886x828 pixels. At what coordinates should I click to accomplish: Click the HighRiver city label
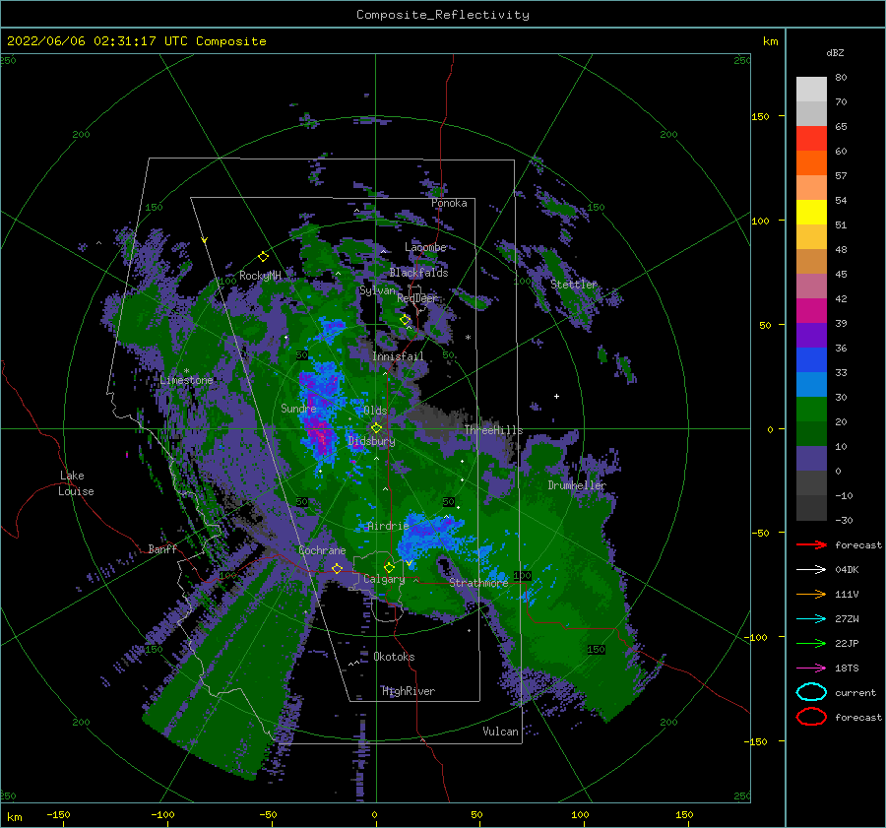(x=409, y=691)
